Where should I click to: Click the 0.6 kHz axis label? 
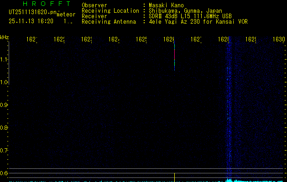[4, 173]
